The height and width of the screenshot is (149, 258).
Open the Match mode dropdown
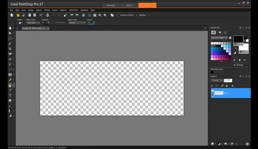(33, 23)
